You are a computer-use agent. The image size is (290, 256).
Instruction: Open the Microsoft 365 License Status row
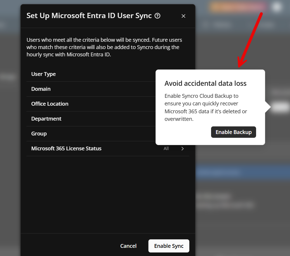click(108, 149)
